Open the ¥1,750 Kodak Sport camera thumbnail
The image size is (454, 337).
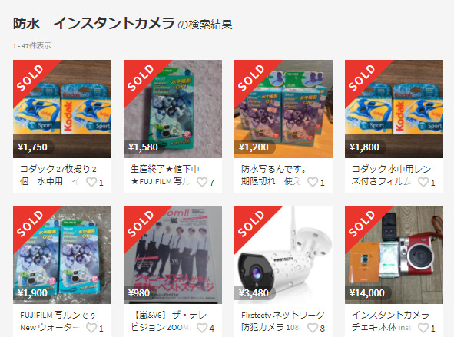[x=62, y=109]
